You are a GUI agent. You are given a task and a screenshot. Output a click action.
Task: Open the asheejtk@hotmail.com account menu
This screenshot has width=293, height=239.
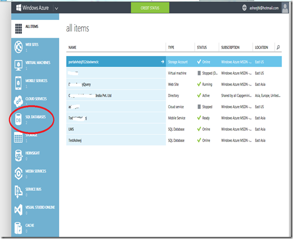pos(264,8)
